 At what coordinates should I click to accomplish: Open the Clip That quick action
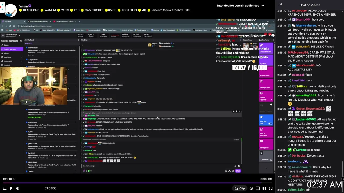pyautogui.click(x=266, y=61)
